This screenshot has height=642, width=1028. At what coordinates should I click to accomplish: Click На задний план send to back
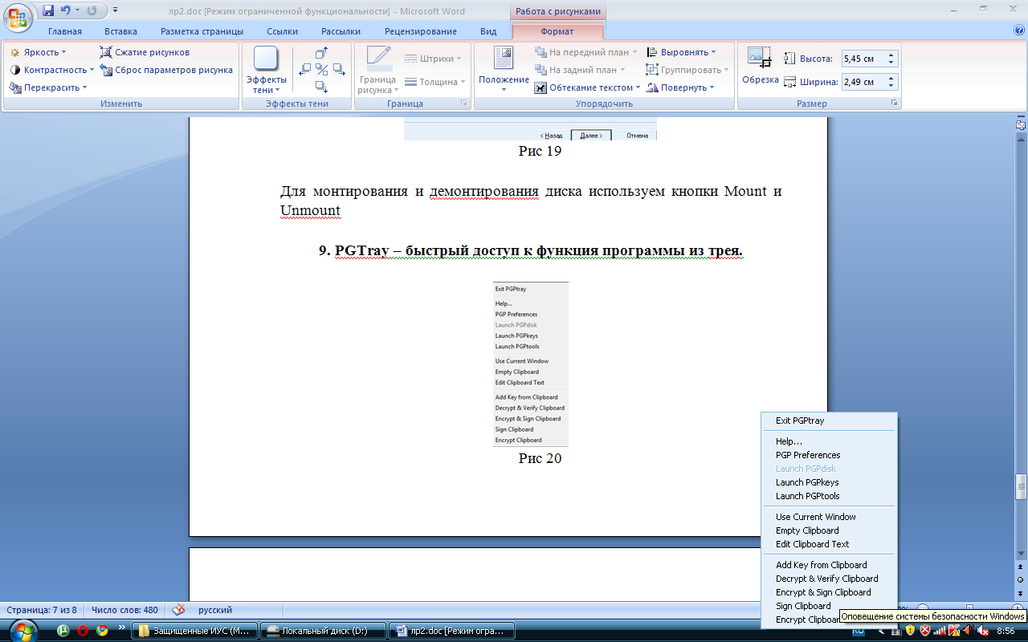click(581, 70)
